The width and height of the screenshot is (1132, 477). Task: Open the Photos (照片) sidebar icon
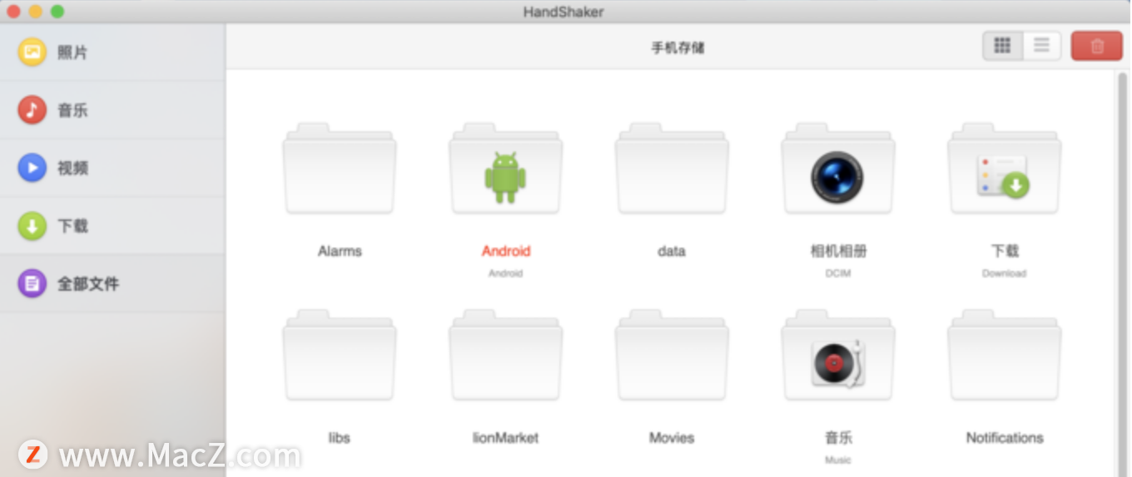32,52
